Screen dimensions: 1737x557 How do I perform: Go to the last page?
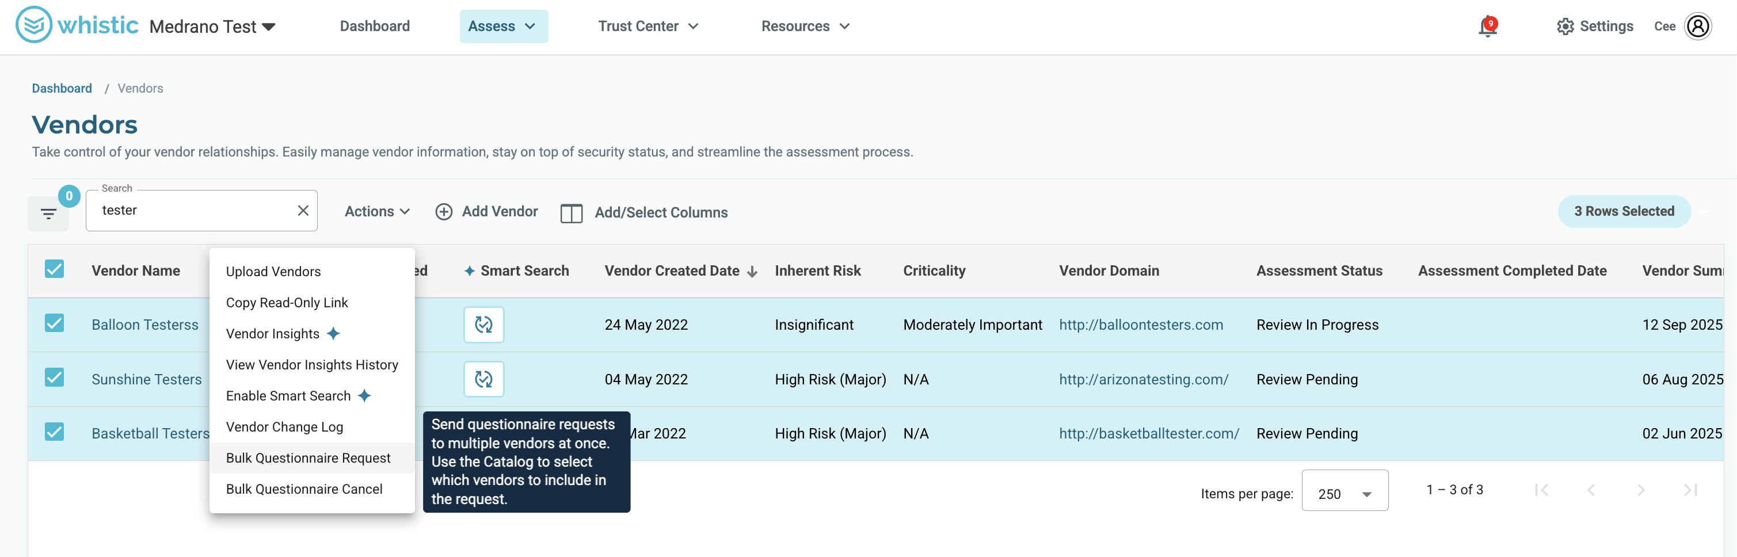click(x=1690, y=490)
